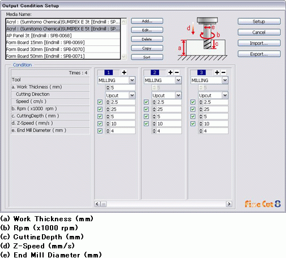Screen dimensions: 286x258
Task: Disable the Z-Speed checkbox in step 3
Action: click(193, 124)
